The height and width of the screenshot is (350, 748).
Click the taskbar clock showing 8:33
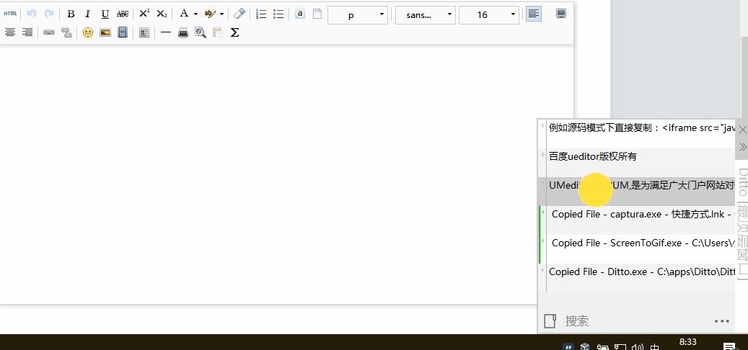[687, 341]
